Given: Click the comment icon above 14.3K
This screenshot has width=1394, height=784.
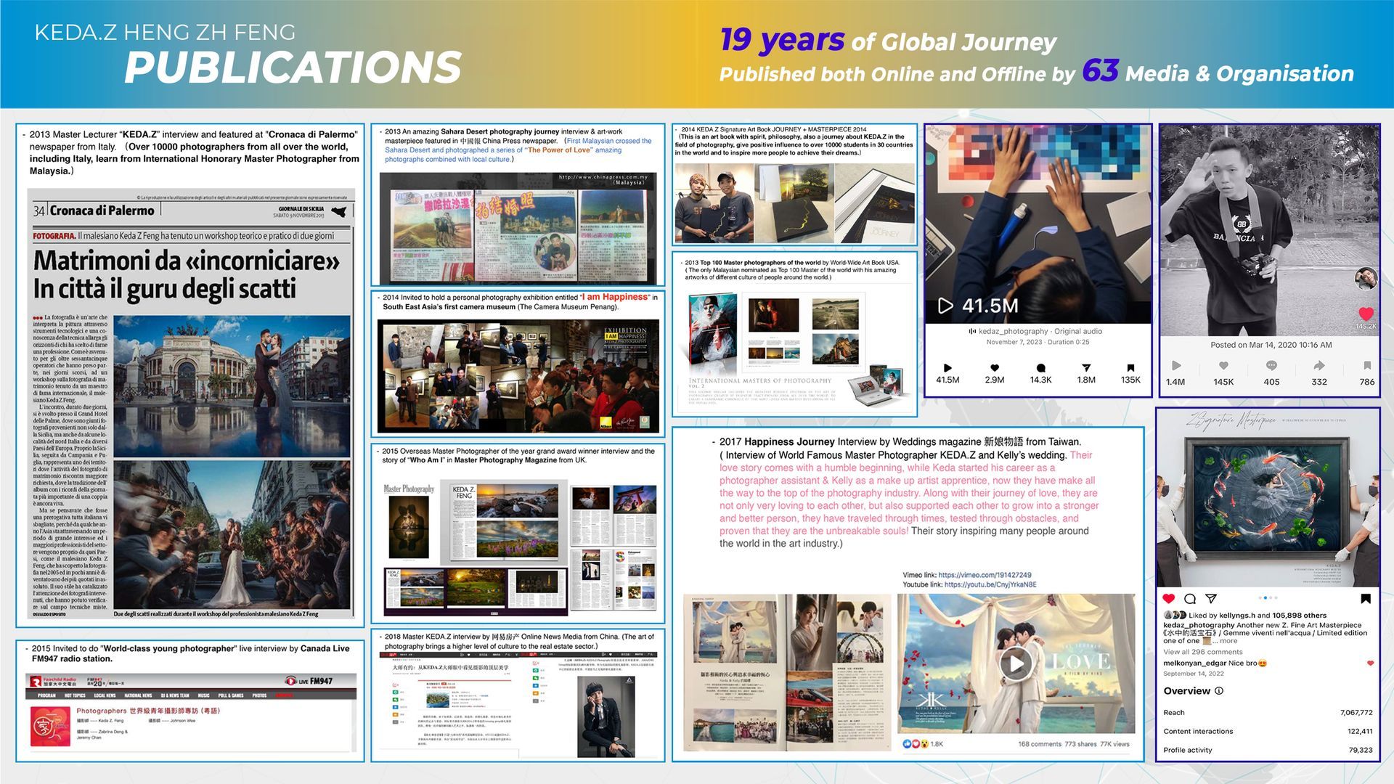Looking at the screenshot, I should tap(1040, 368).
